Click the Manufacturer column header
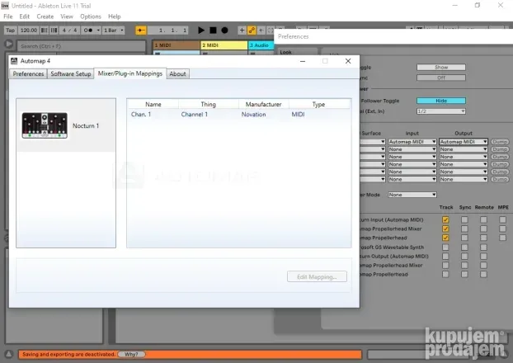 click(x=263, y=104)
